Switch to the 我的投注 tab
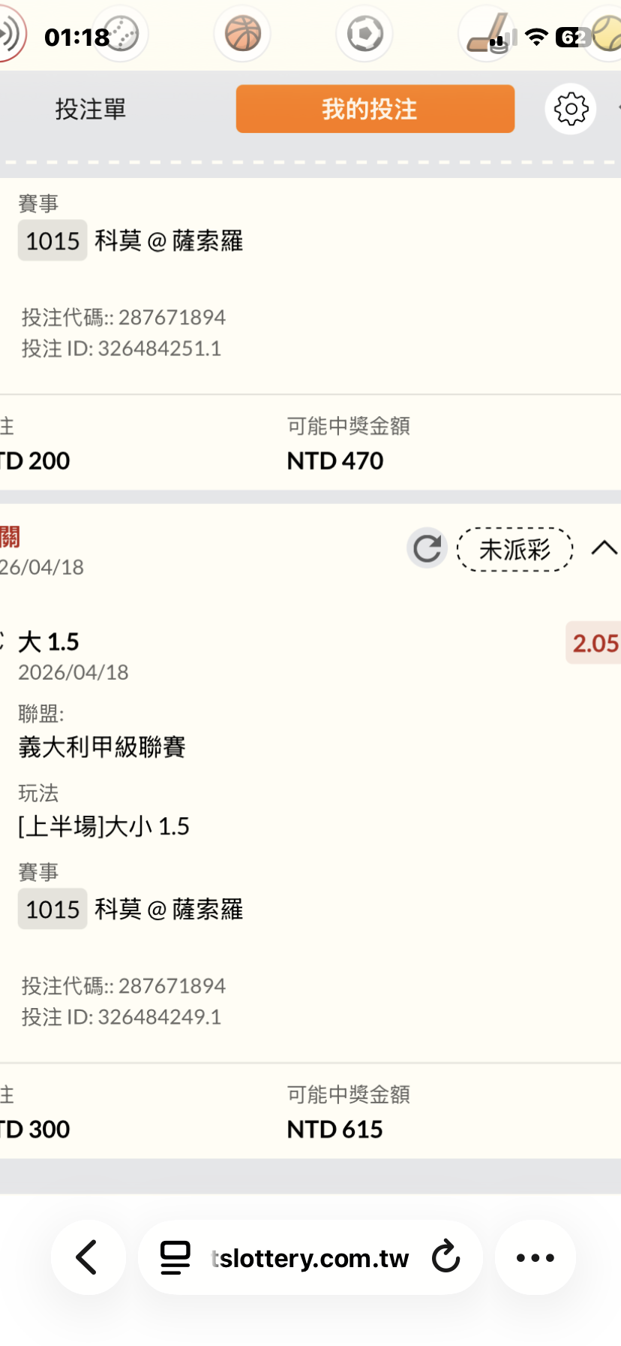621x1346 pixels. pyautogui.click(x=375, y=110)
